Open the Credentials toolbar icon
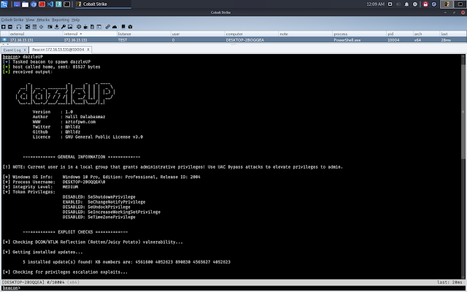 pyautogui.click(x=50, y=27)
